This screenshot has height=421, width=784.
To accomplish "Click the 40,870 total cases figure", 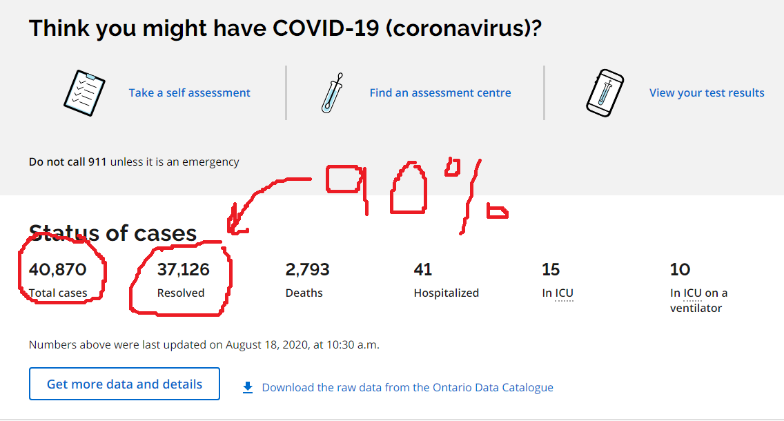I will (57, 269).
